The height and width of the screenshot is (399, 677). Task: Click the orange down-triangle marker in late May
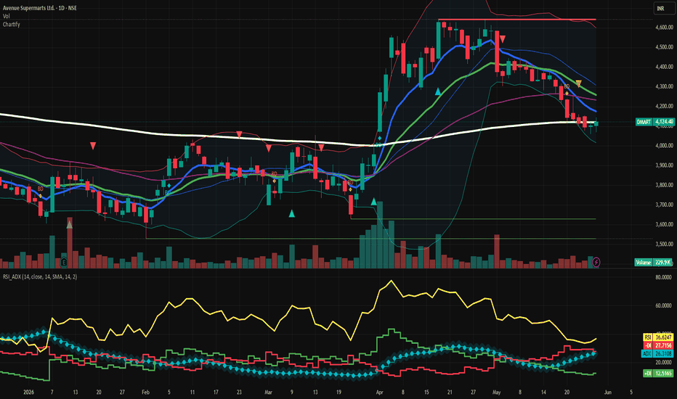tap(578, 83)
